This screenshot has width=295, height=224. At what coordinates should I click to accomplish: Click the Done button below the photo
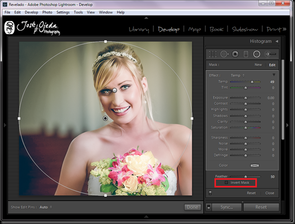pos(192,207)
